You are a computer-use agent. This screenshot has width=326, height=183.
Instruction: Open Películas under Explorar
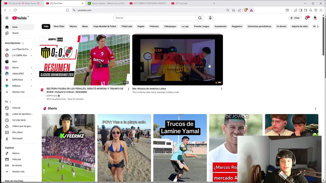pos(19,159)
